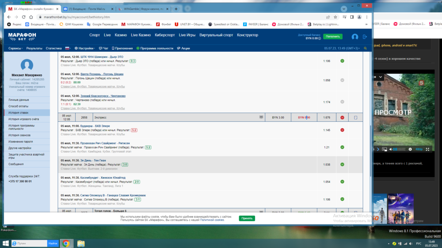Click the red status icon on Экспресс row
This screenshot has height=248, width=442.
pyautogui.click(x=342, y=118)
